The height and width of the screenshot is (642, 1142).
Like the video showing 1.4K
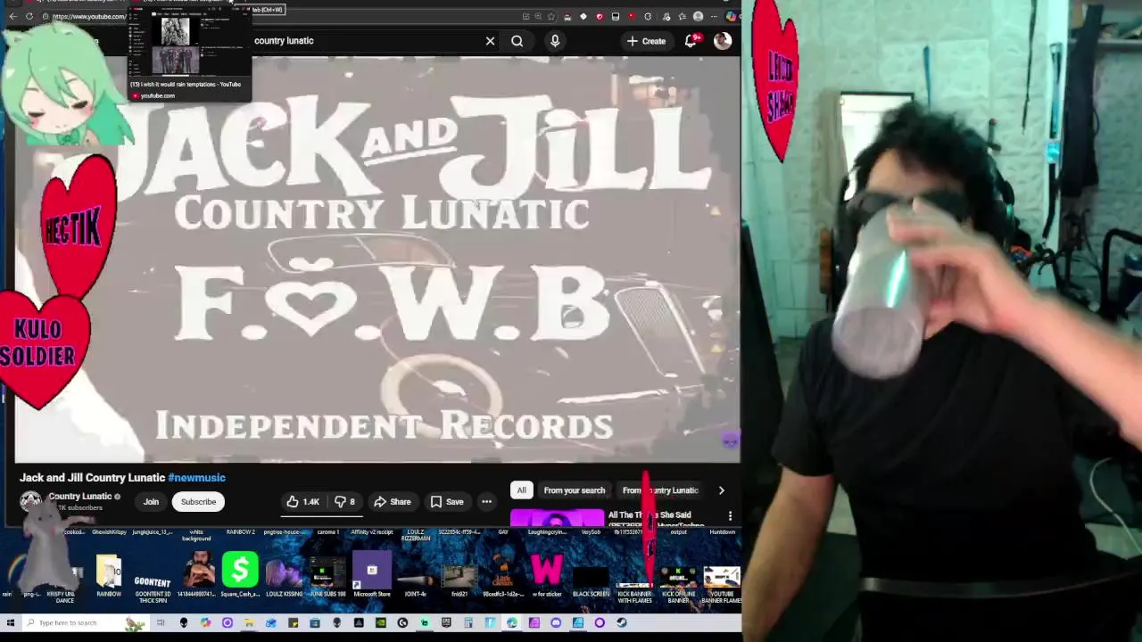(302, 502)
